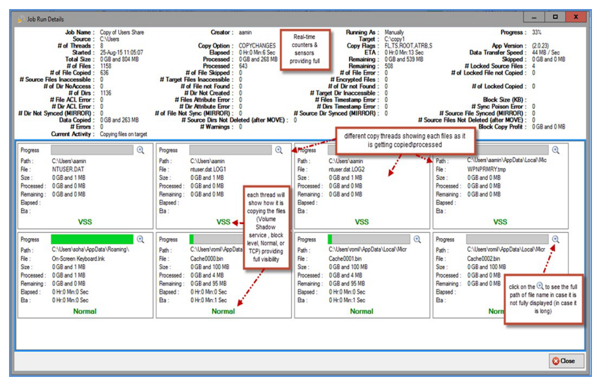
Task: Click progress bar of NTUSER.DAT thread
Action: click(92, 150)
